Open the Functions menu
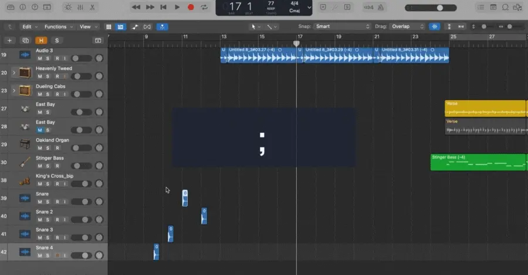 [59, 26]
